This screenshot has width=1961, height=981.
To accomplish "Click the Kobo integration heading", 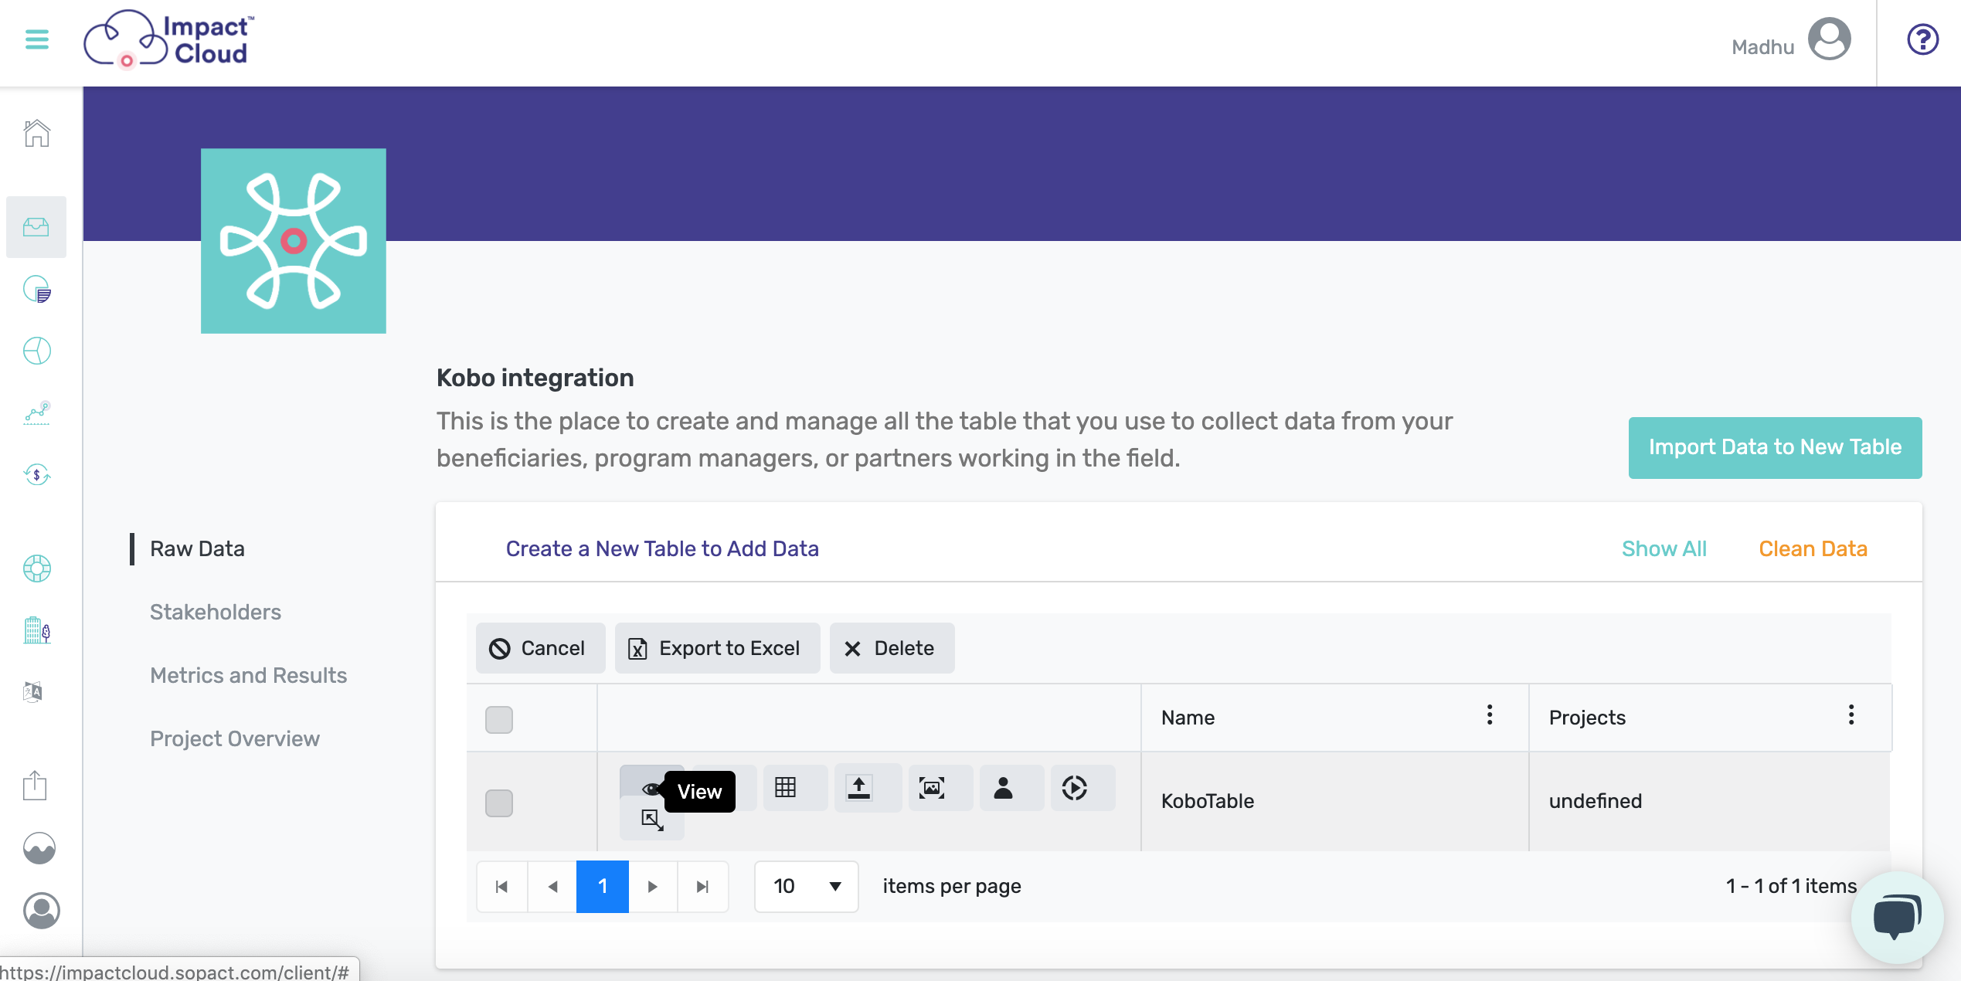I will tap(535, 378).
